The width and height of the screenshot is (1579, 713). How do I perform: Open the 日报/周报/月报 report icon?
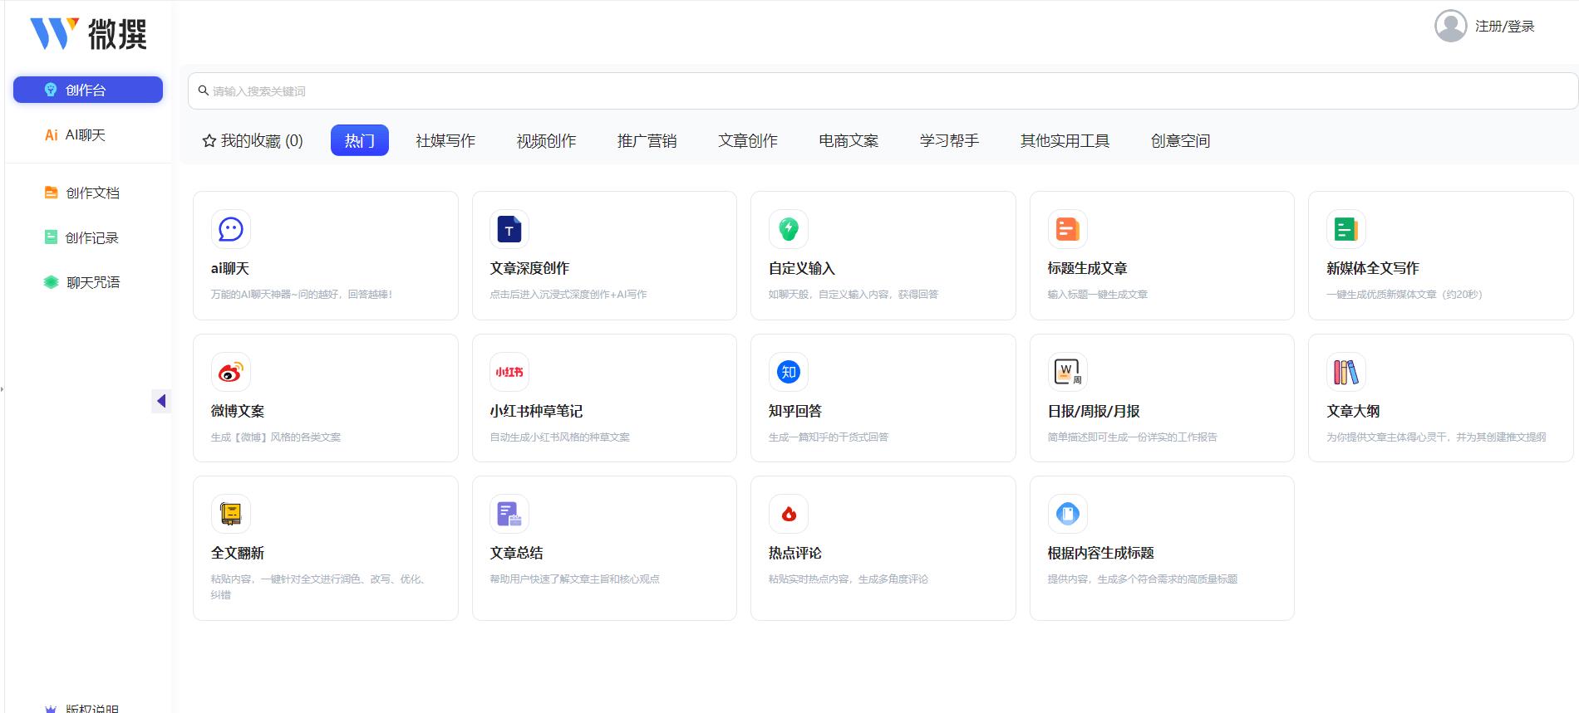[1067, 372]
